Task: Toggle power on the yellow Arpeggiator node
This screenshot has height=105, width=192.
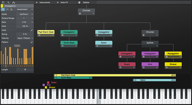Action: tap(167, 57)
